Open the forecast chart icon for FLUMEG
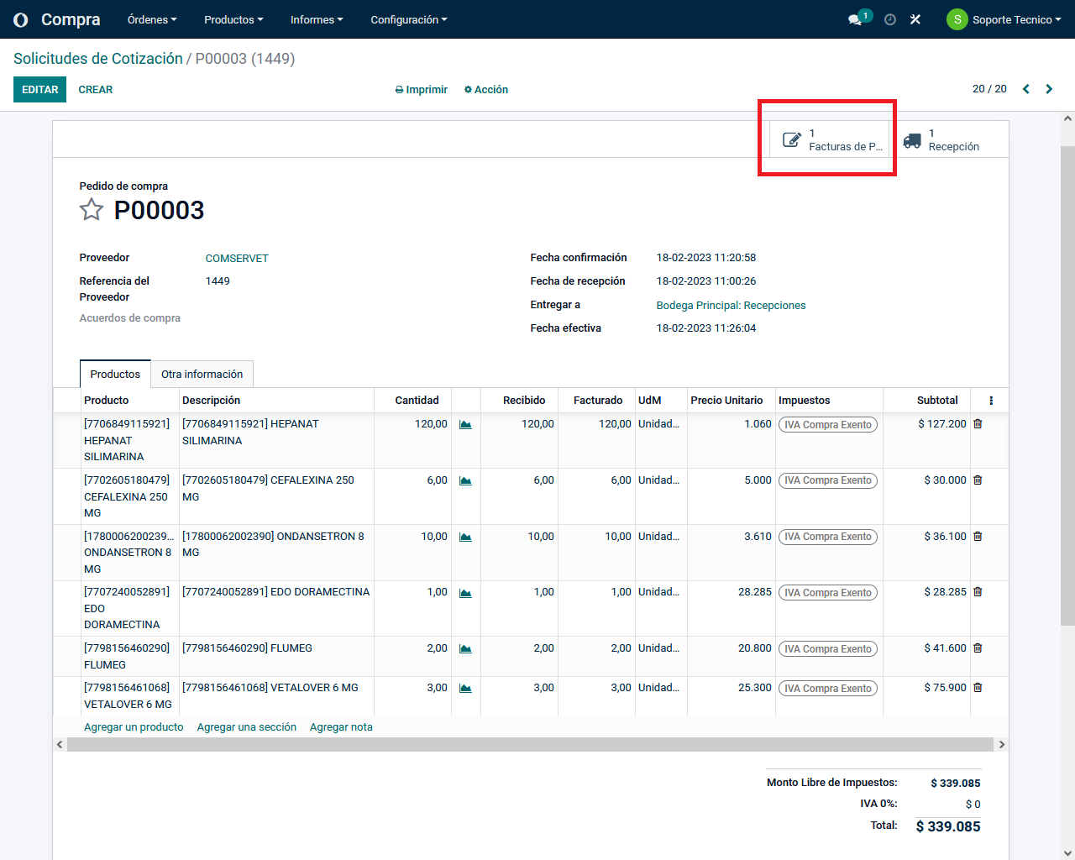 465,649
